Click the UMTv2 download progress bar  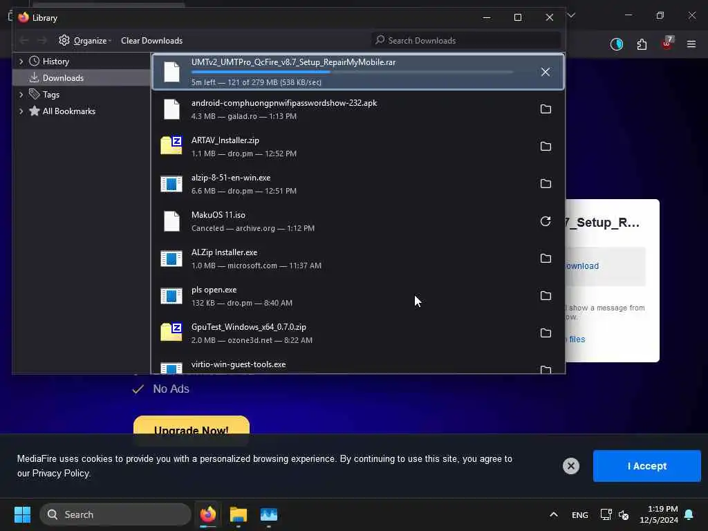(352, 72)
